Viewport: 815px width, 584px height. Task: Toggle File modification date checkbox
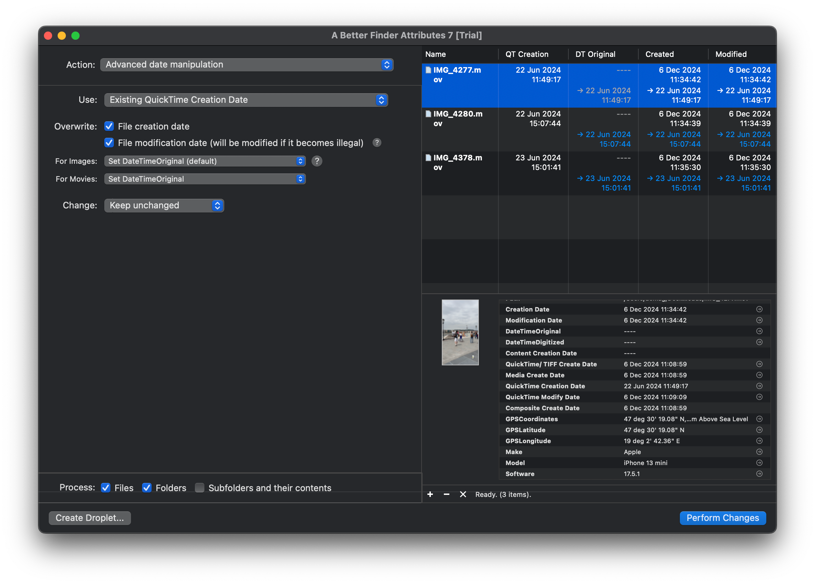pos(109,143)
